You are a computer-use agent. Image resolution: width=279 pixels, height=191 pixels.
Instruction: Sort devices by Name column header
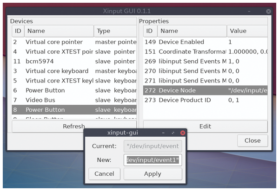coord(58,31)
